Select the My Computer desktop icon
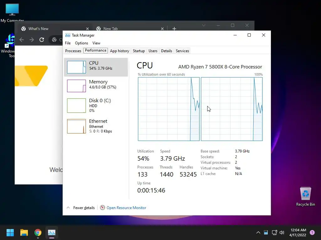This screenshot has height=240, width=321. click(x=12, y=12)
